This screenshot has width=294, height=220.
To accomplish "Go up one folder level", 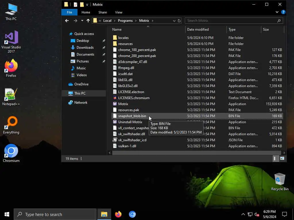I will pyautogui.click(x=88, y=21).
